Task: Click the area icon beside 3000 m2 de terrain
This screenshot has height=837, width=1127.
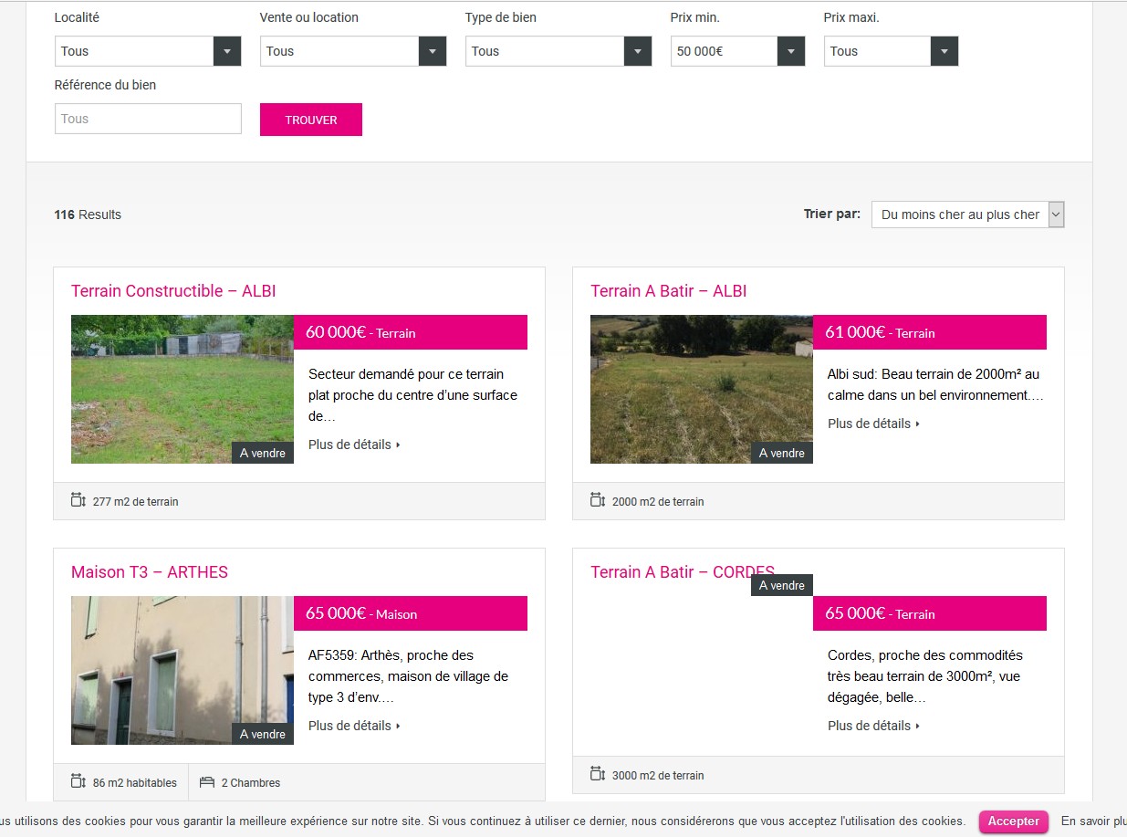Action: pyautogui.click(x=597, y=774)
